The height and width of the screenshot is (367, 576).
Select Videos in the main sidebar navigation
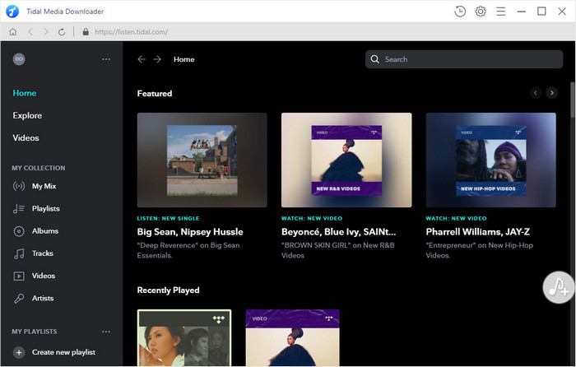(x=26, y=137)
